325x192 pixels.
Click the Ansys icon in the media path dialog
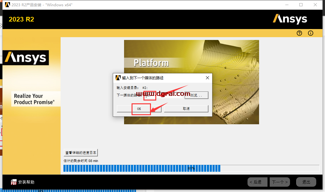(x=118, y=78)
